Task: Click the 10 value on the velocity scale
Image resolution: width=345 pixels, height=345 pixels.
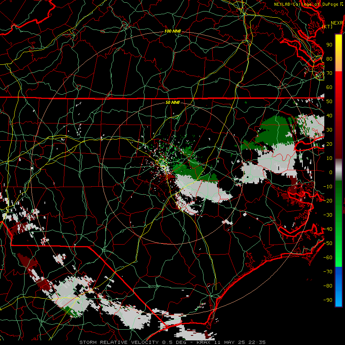Action: point(329,158)
